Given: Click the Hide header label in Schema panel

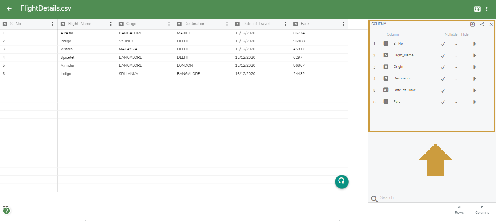Looking at the screenshot, I should [465, 34].
